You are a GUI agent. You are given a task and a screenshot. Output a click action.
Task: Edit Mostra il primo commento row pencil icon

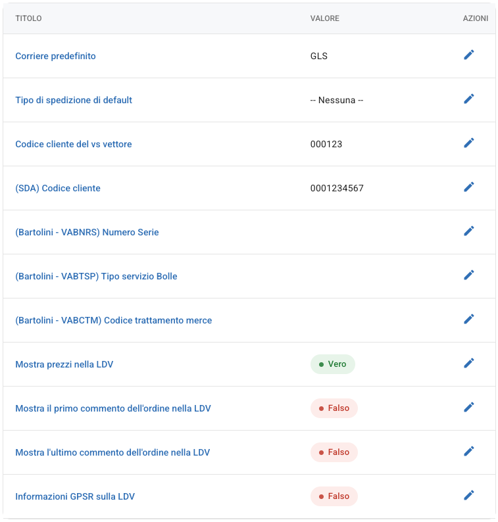468,408
